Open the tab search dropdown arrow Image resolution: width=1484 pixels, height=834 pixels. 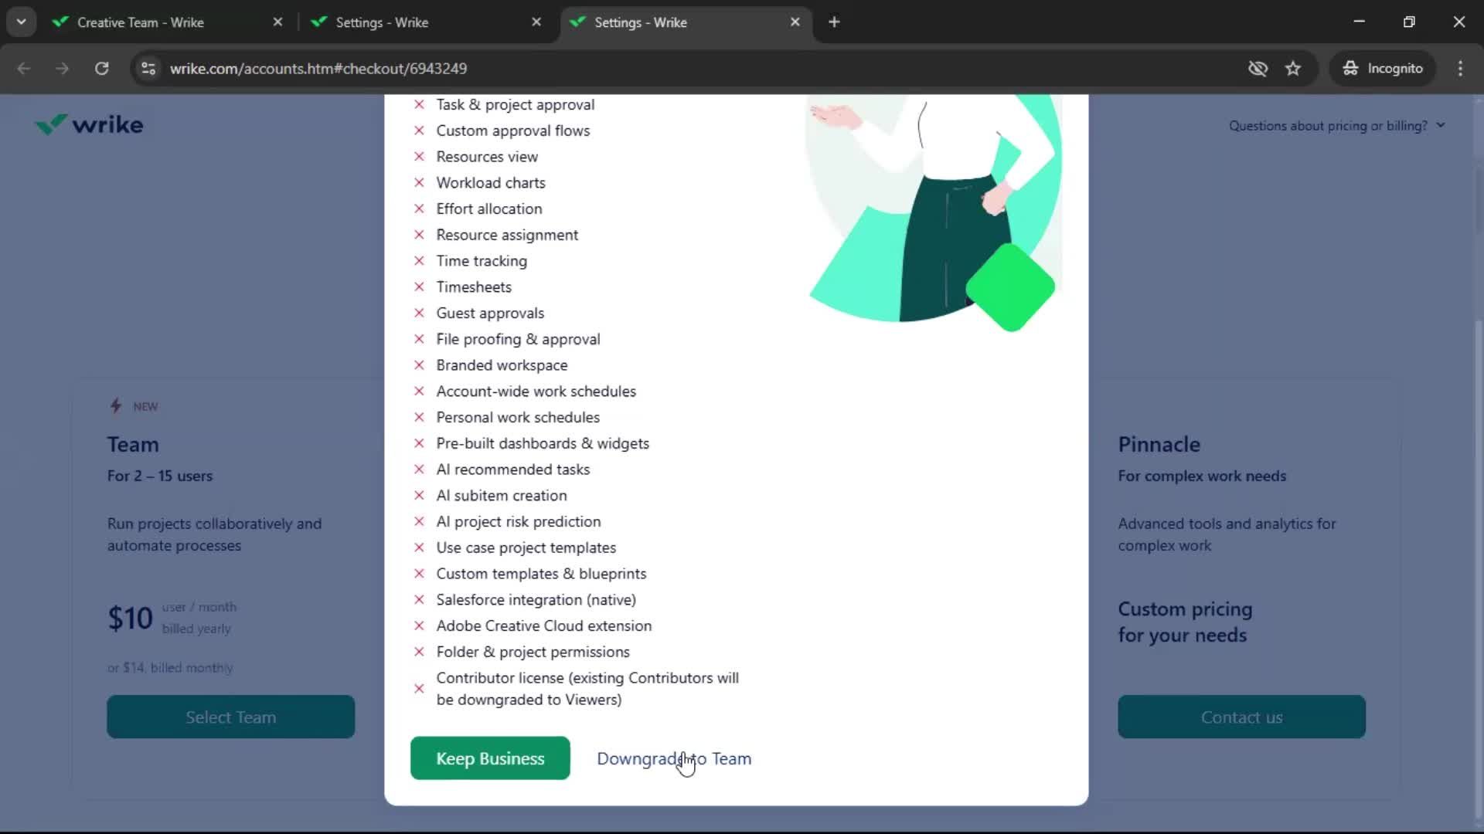coord(21,22)
